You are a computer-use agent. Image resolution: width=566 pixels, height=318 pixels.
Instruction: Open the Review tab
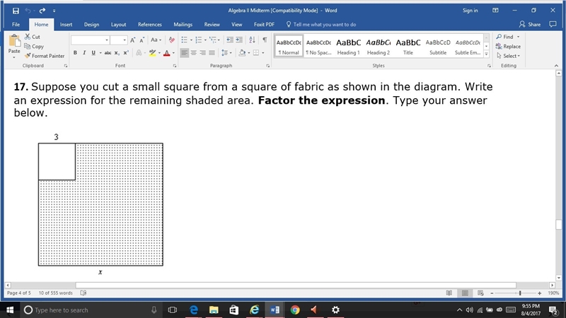tap(212, 25)
